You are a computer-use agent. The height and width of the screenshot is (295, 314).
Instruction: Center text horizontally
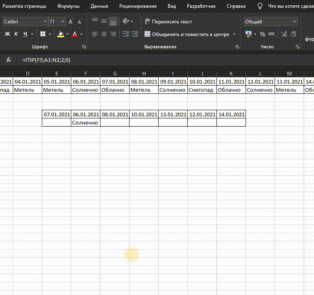pos(104,34)
